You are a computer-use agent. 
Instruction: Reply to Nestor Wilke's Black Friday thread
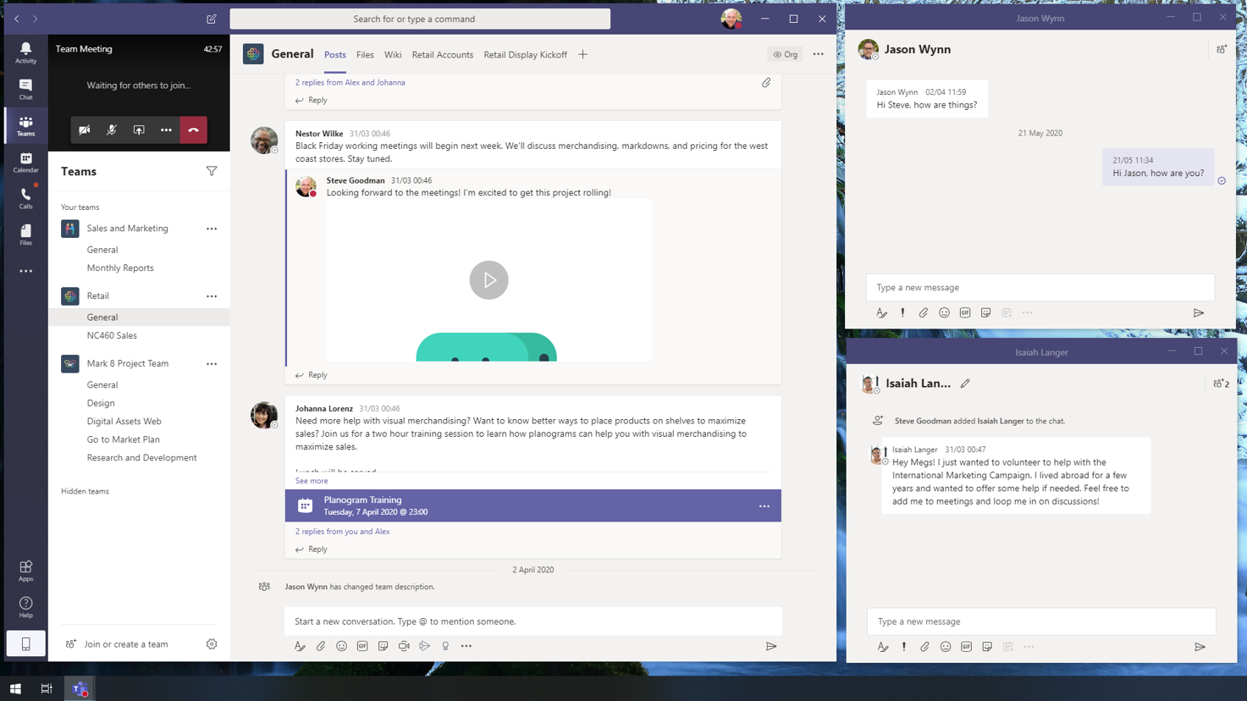pos(311,375)
